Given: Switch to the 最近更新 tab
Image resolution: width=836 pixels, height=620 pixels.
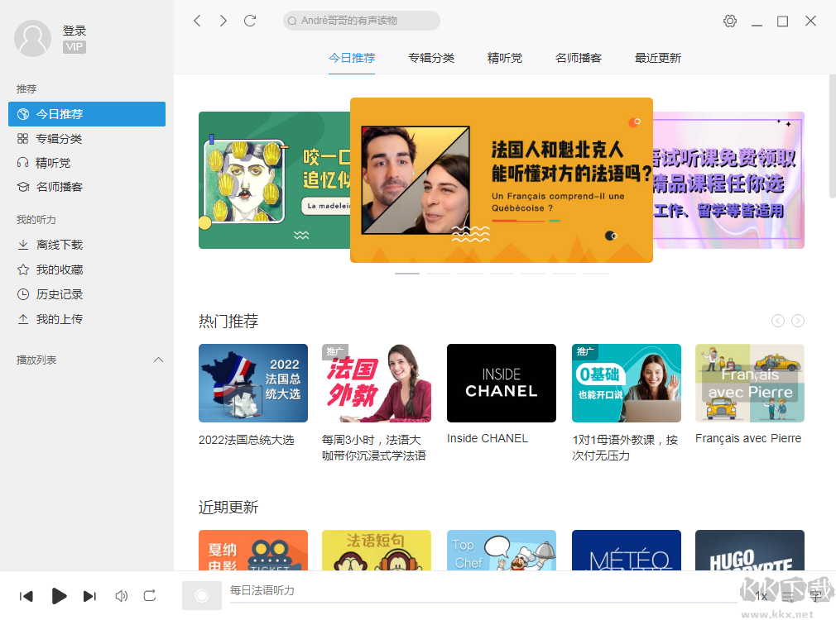Looking at the screenshot, I should [x=657, y=58].
